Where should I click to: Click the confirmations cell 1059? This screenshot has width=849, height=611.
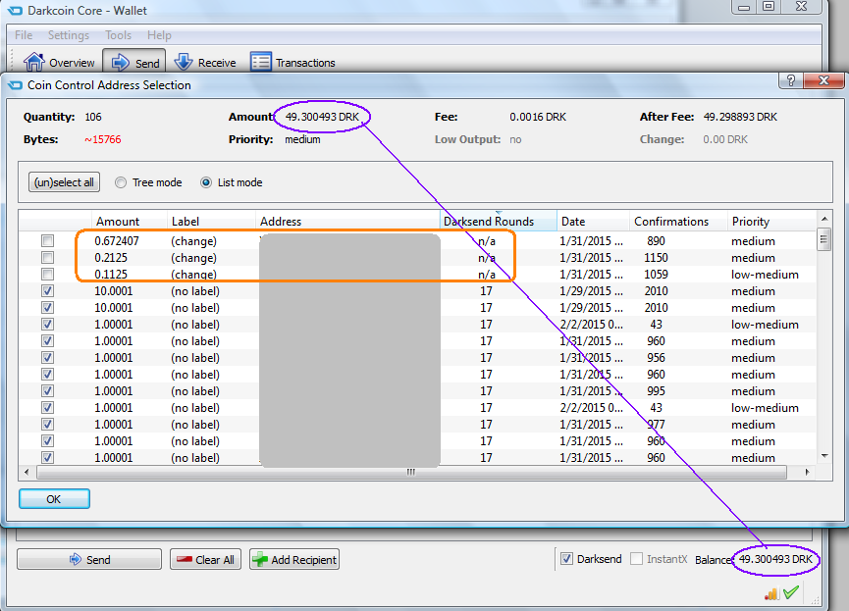[x=656, y=275]
